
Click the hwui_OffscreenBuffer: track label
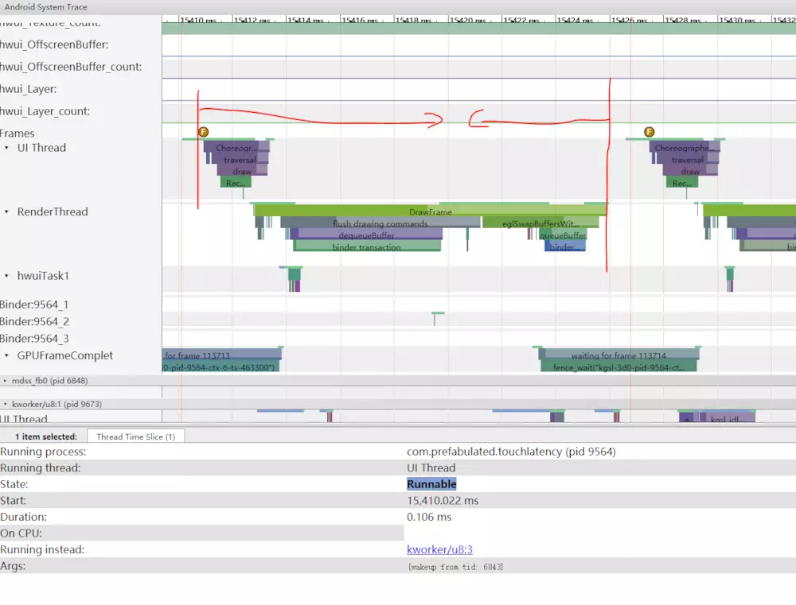(54, 45)
